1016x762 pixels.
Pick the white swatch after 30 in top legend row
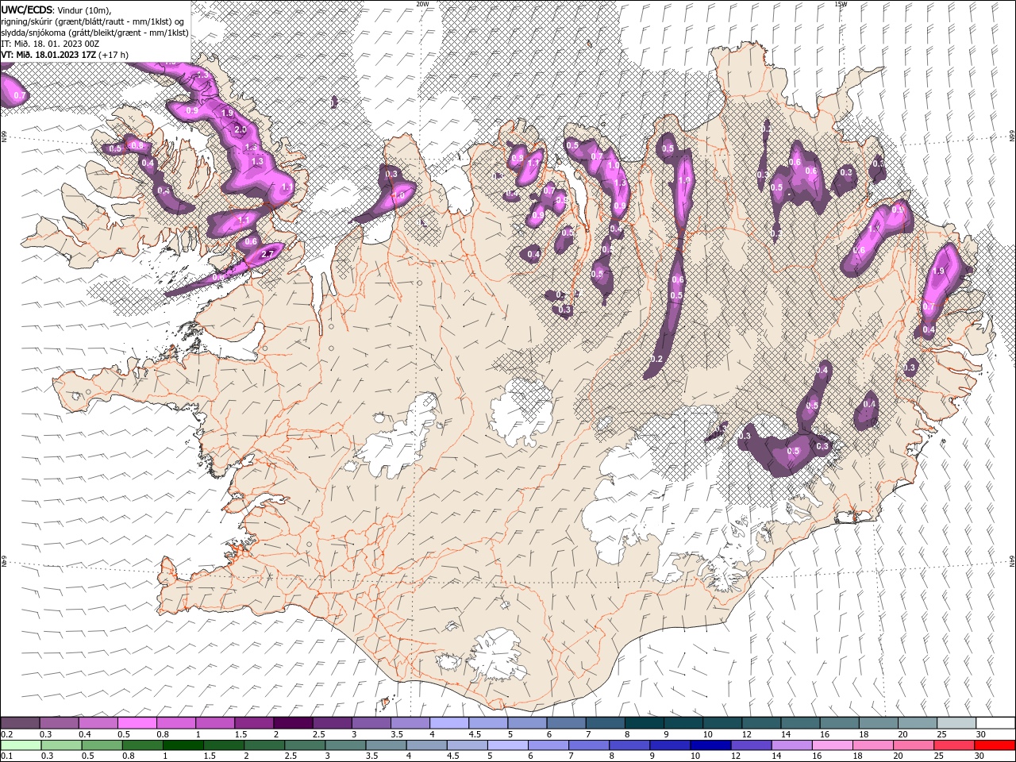click(x=995, y=723)
